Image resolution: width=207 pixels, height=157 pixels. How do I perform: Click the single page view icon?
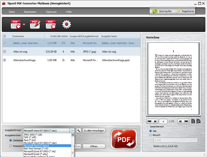pyautogui.click(x=193, y=121)
